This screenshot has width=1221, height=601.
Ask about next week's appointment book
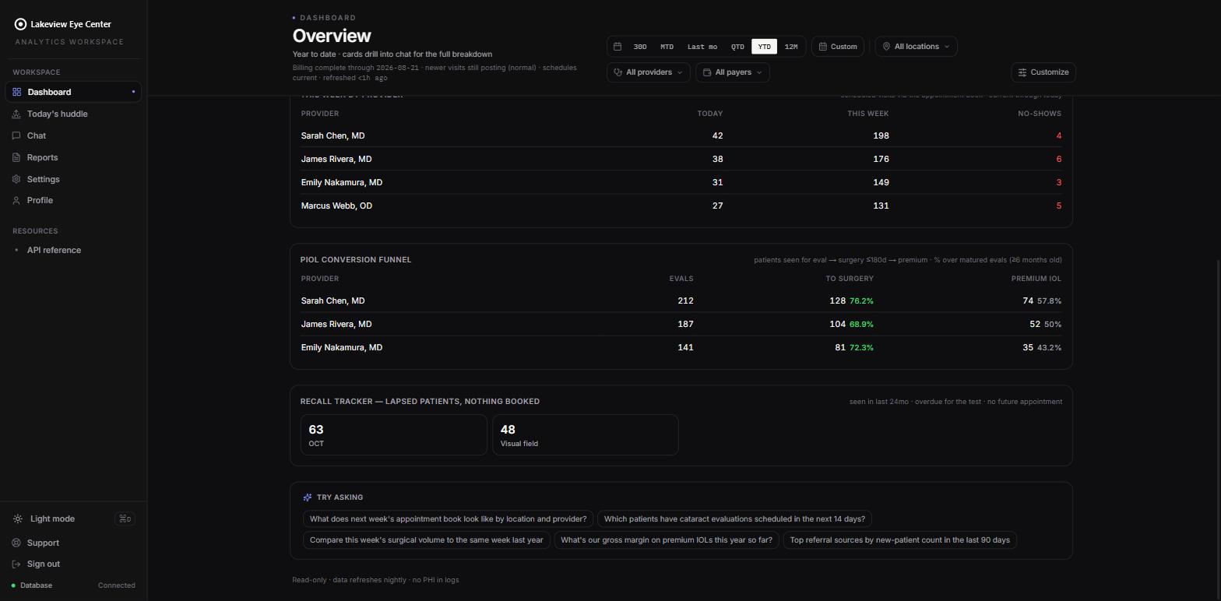[448, 519]
